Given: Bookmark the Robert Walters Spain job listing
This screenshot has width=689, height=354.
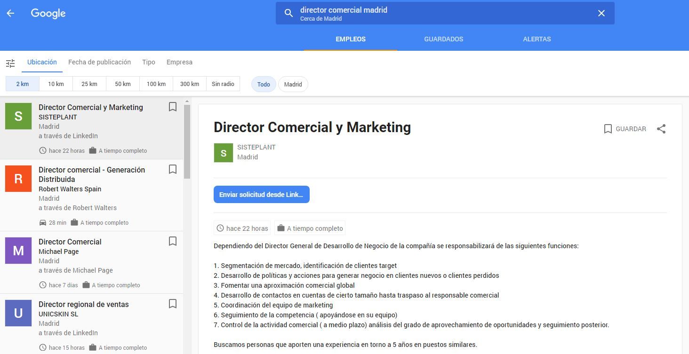Looking at the screenshot, I should click(173, 170).
